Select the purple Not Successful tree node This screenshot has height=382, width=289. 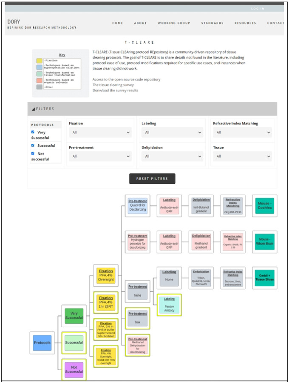(x=74, y=369)
